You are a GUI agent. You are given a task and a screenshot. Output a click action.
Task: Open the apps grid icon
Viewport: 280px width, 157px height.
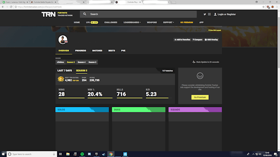[x=209, y=14]
